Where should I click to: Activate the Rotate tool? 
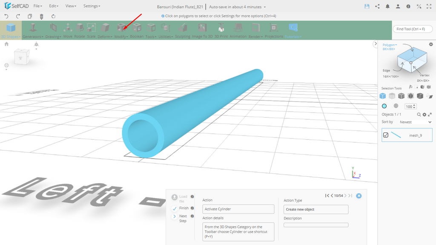point(80,30)
